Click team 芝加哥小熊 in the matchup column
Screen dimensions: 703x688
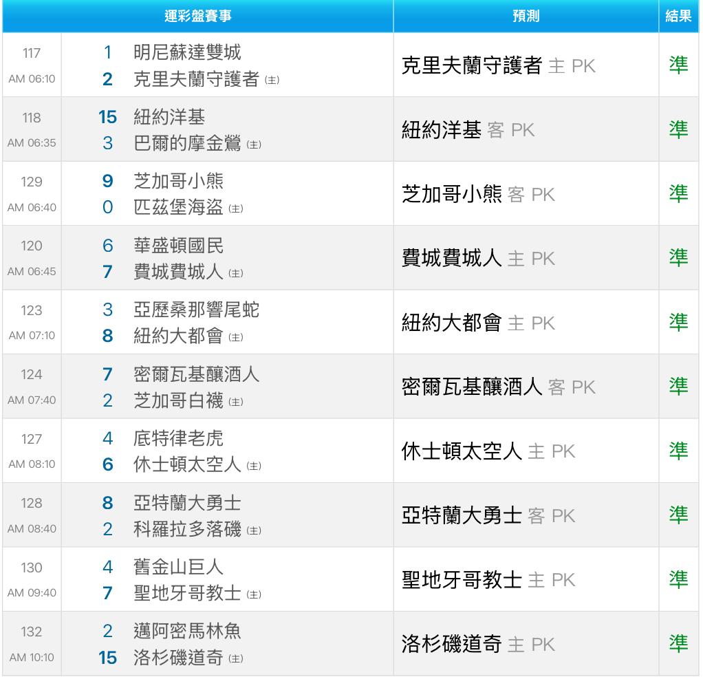(x=178, y=181)
